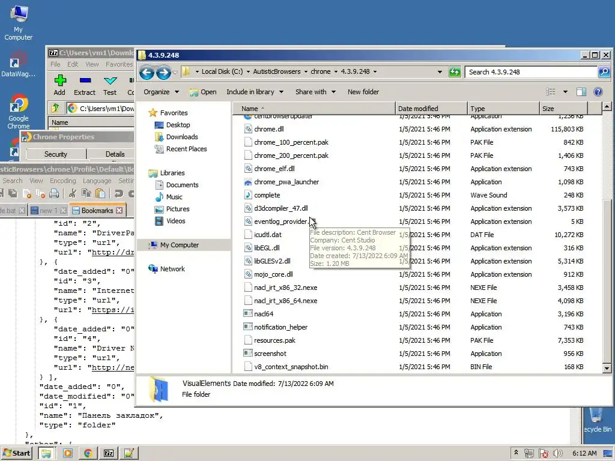Click New folder in Explorer toolbar
Viewport: 615px width, 461px height.
pyautogui.click(x=363, y=92)
